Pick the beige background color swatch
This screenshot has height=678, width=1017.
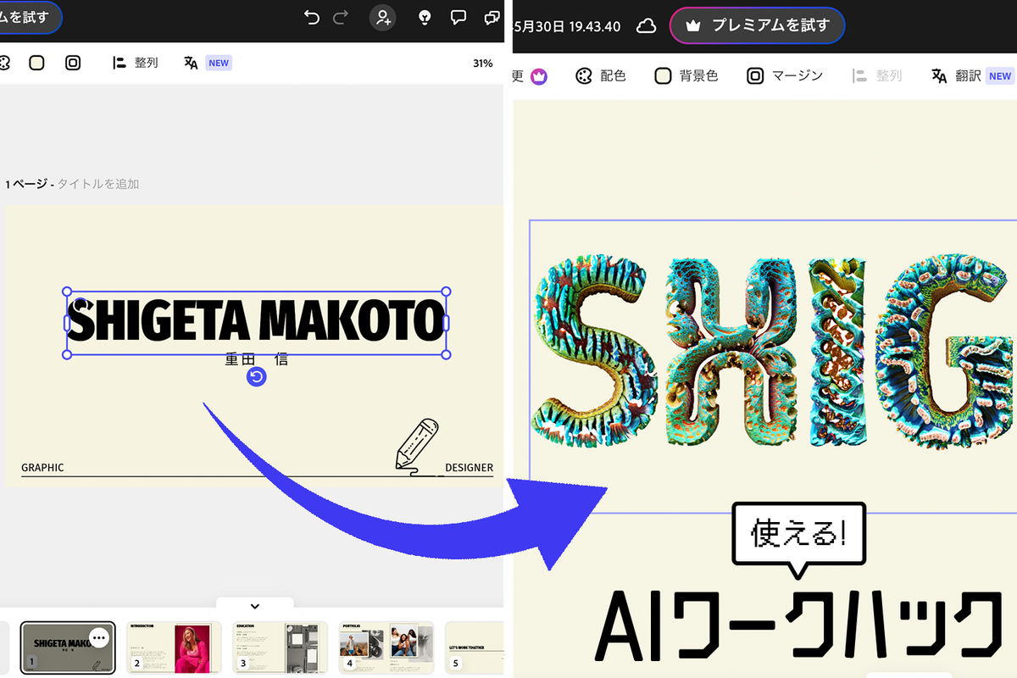(x=36, y=62)
